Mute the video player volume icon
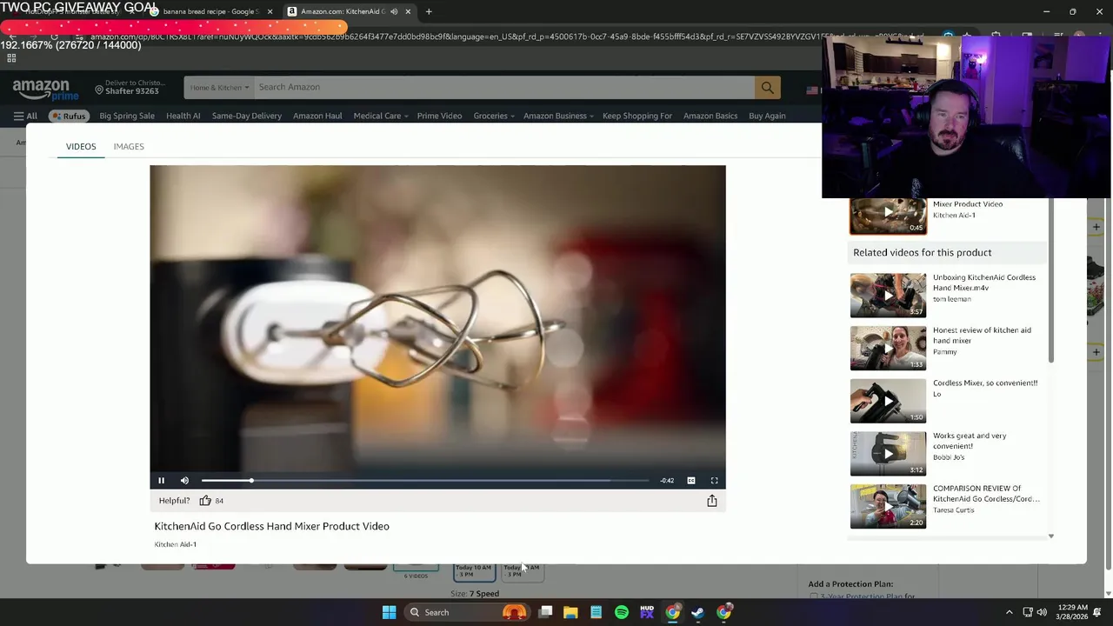This screenshot has height=626, width=1113. [184, 480]
